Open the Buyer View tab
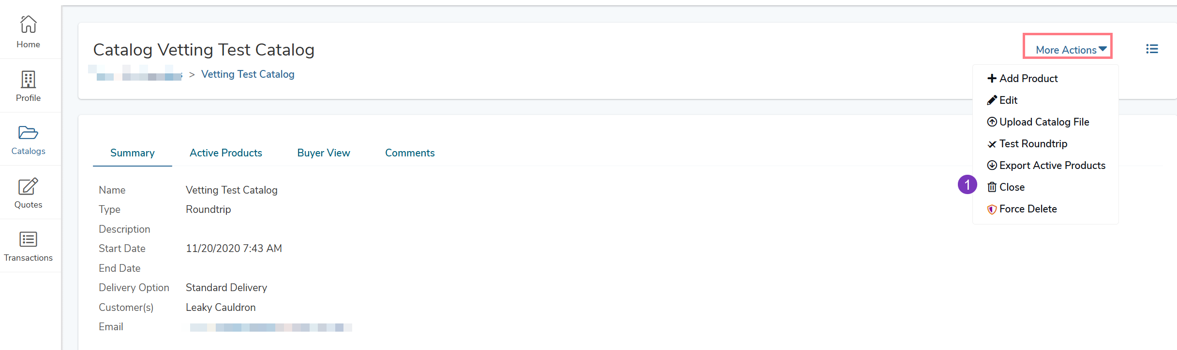1177x350 pixels. (324, 153)
